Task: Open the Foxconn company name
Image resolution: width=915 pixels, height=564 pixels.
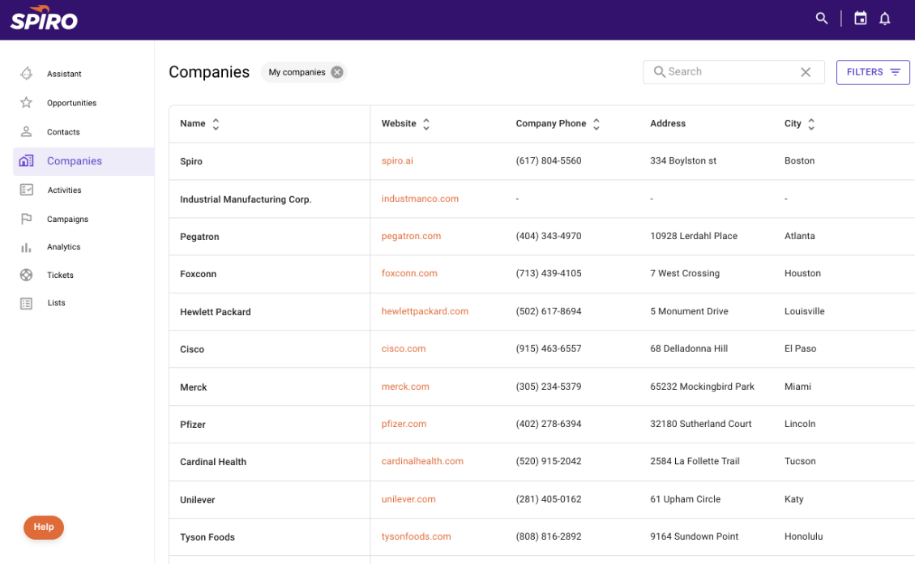Action: click(199, 274)
